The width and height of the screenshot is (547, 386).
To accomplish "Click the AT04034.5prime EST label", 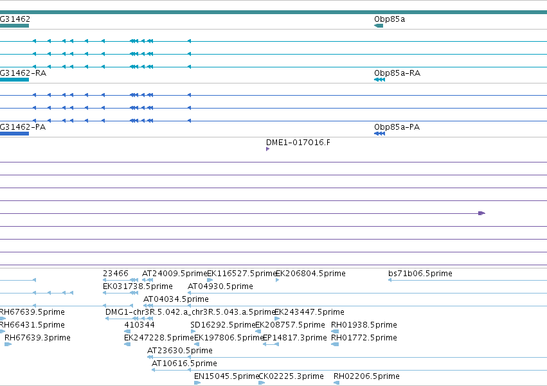I will coord(176,299).
